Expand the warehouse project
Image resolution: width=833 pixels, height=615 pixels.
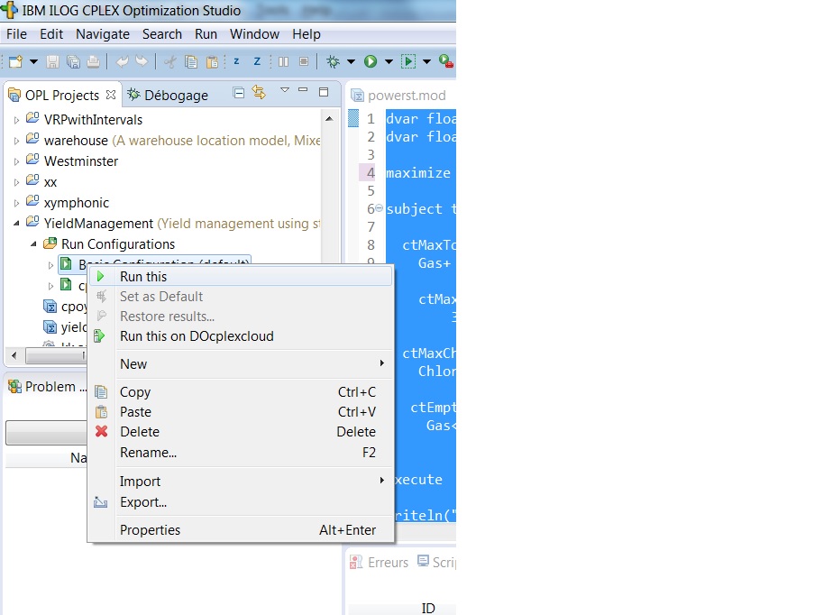click(16, 141)
